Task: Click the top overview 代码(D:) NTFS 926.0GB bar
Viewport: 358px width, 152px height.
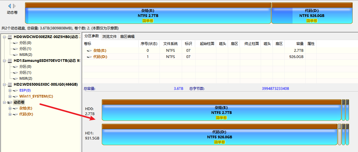Action: coord(312,13)
